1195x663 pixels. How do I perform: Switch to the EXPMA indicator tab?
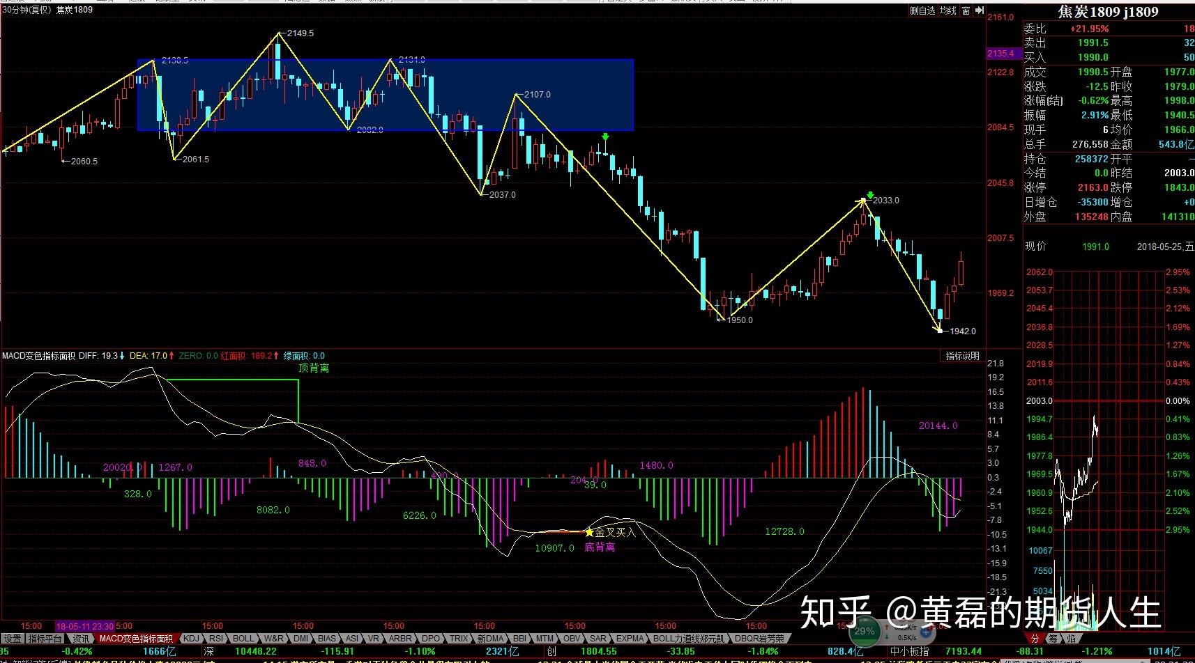630,638
